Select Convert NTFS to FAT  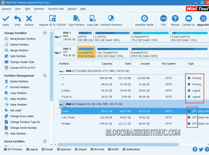tap(23, 68)
